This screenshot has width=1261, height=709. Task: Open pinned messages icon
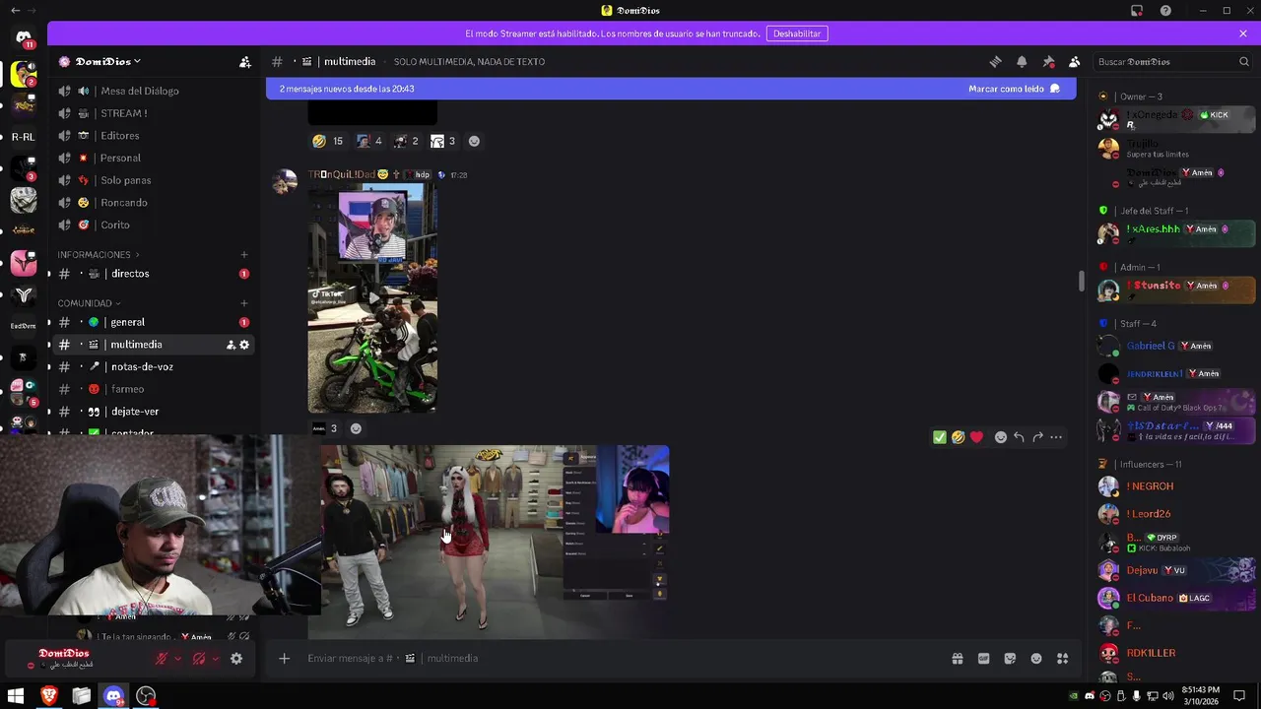click(1048, 61)
